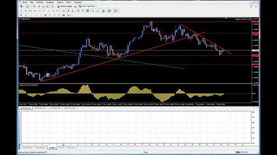Toggle chart shift

(x=98, y=11)
